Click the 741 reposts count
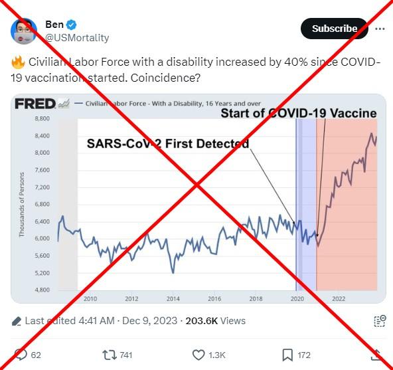The width and height of the screenshot is (393, 370). point(126,355)
